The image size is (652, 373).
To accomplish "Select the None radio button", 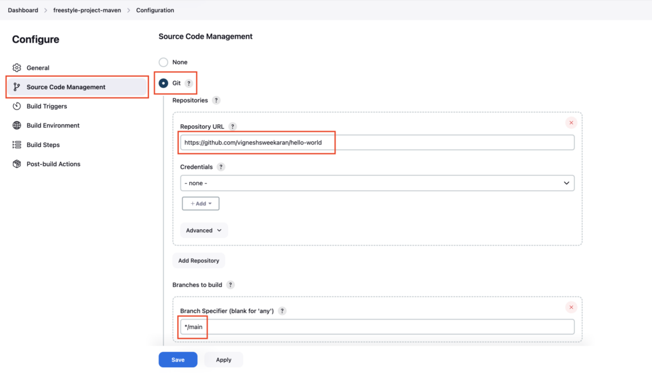I will click(164, 62).
